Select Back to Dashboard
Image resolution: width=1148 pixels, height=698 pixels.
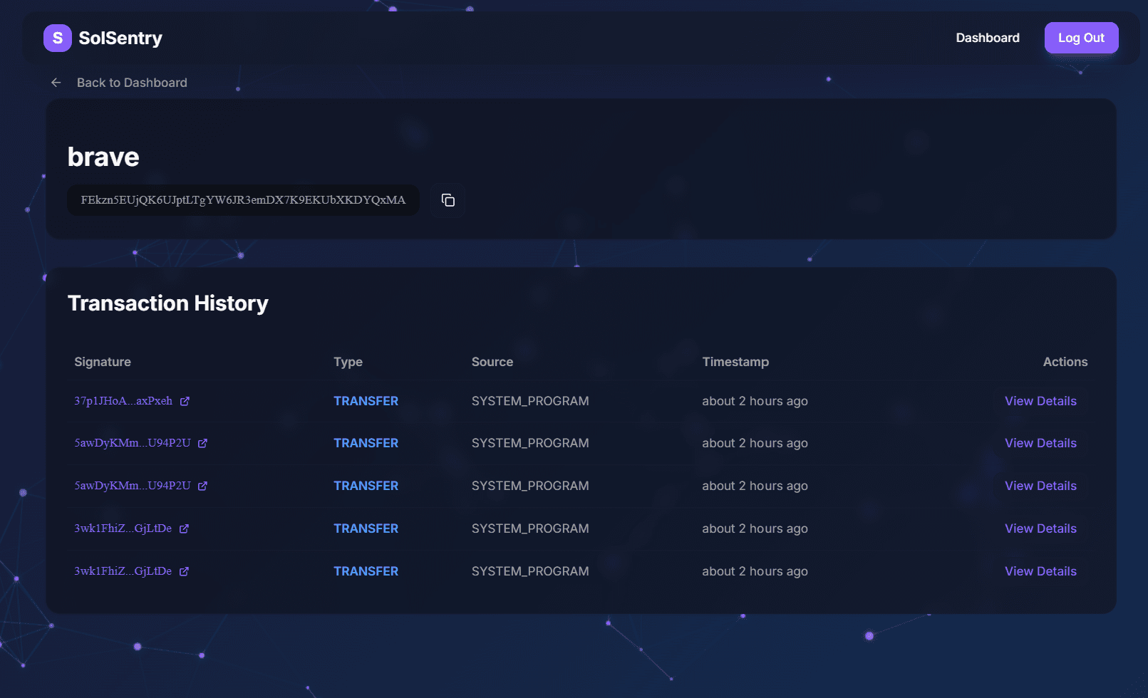[132, 82]
